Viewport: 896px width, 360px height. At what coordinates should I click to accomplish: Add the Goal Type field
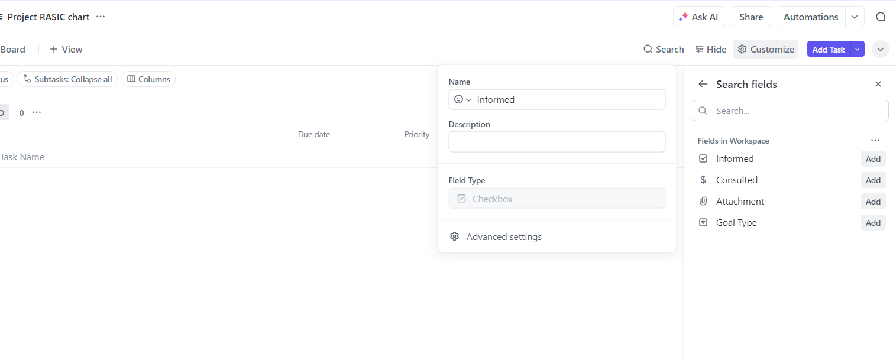click(x=873, y=223)
